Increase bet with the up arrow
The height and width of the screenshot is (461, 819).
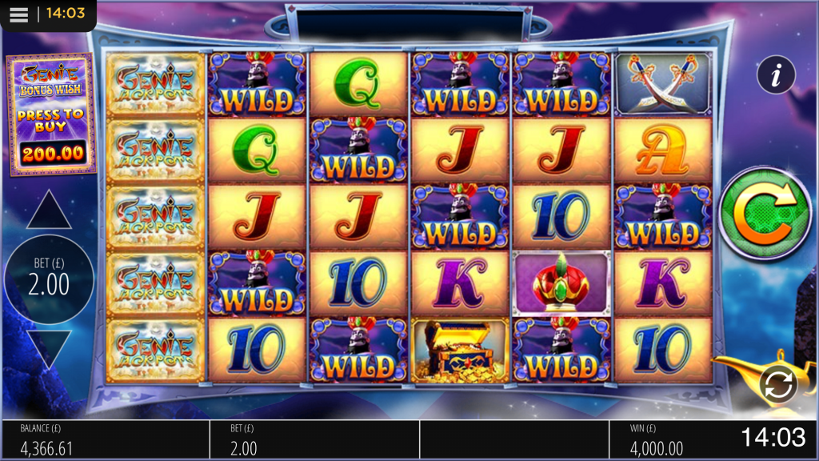(x=49, y=210)
